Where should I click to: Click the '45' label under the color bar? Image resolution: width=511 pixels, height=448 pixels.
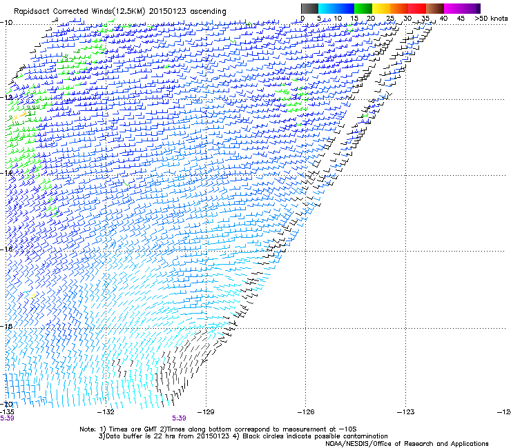click(461, 19)
